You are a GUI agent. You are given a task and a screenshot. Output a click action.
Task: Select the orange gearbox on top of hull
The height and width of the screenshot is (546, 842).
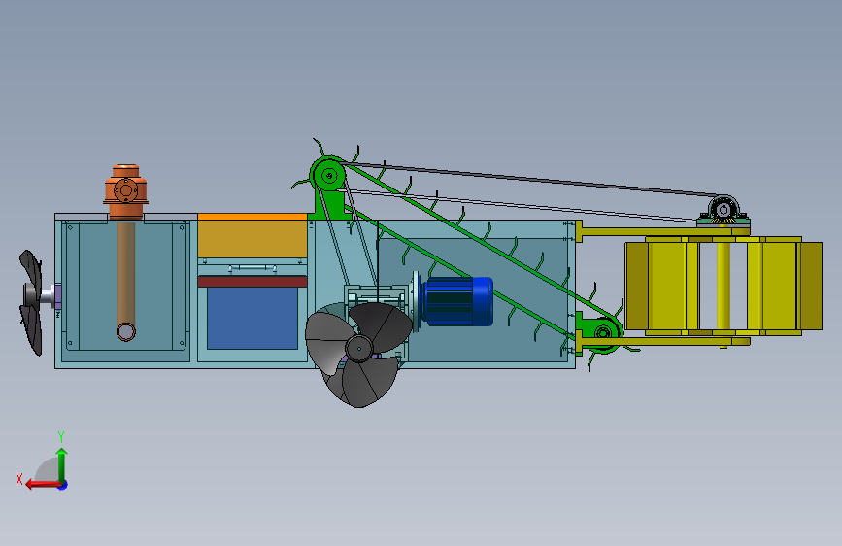coord(125,191)
